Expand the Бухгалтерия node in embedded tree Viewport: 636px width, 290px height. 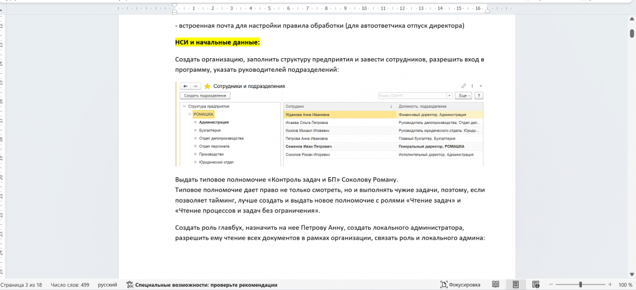(195, 130)
